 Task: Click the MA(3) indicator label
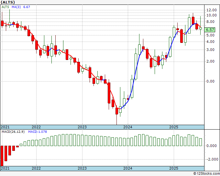[16, 7]
